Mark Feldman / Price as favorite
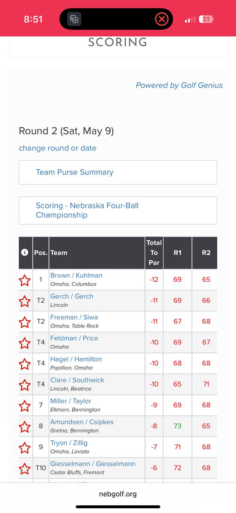236x513 pixels. coord(25,343)
